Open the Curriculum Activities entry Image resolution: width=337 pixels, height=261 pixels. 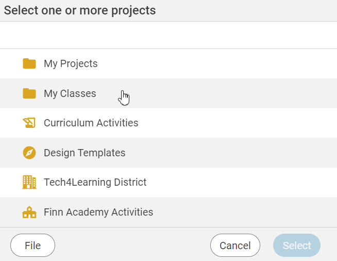pyautogui.click(x=168, y=123)
